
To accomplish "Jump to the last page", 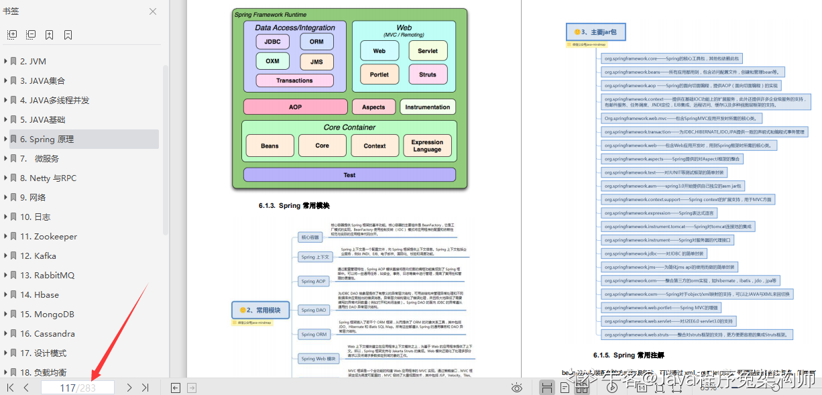I will tap(144, 388).
